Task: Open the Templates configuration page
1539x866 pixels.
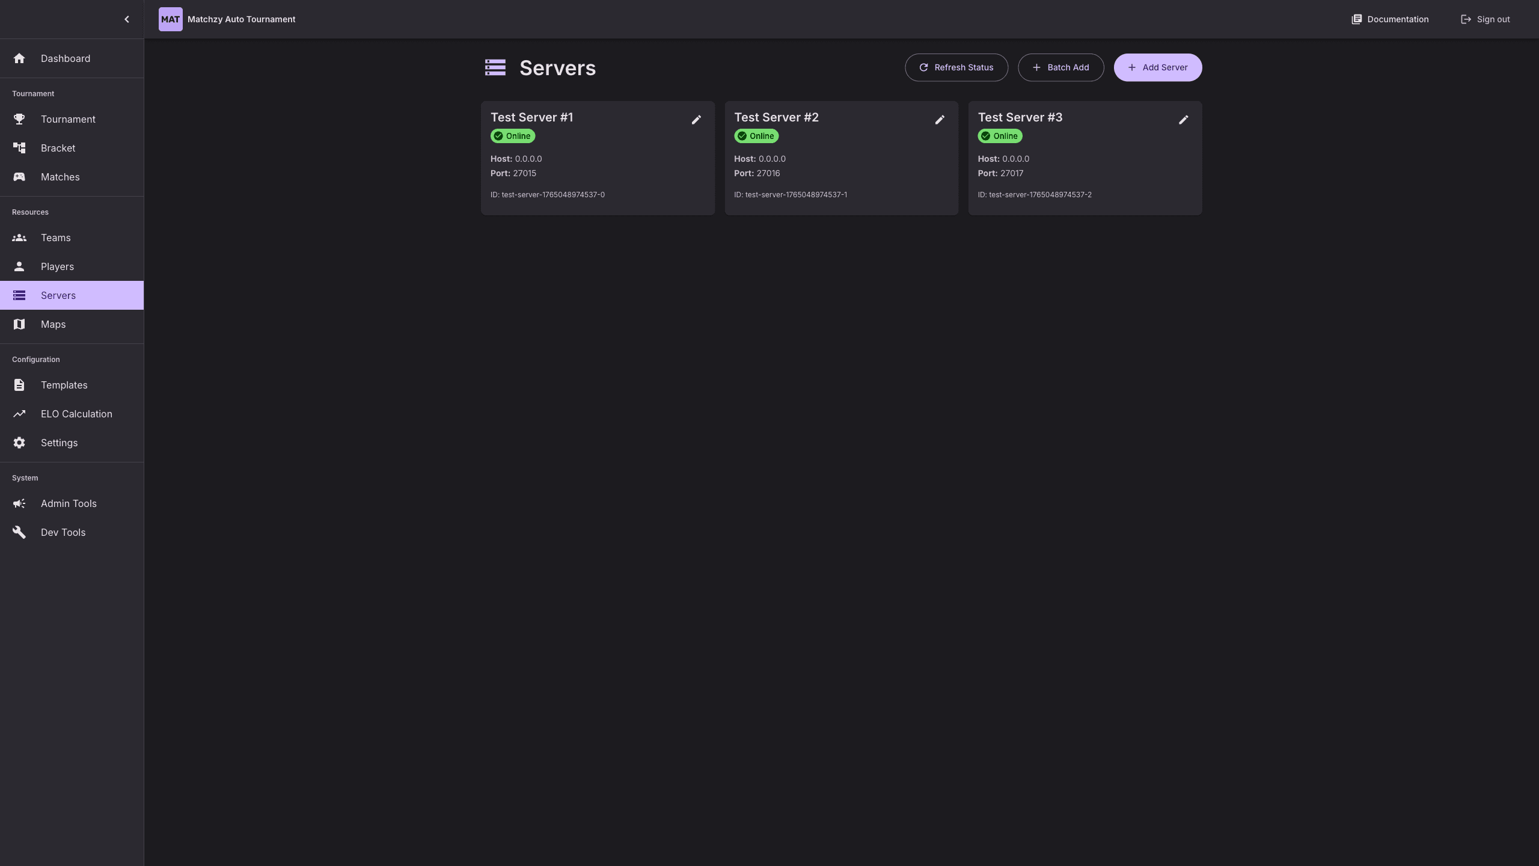Action: pos(64,385)
